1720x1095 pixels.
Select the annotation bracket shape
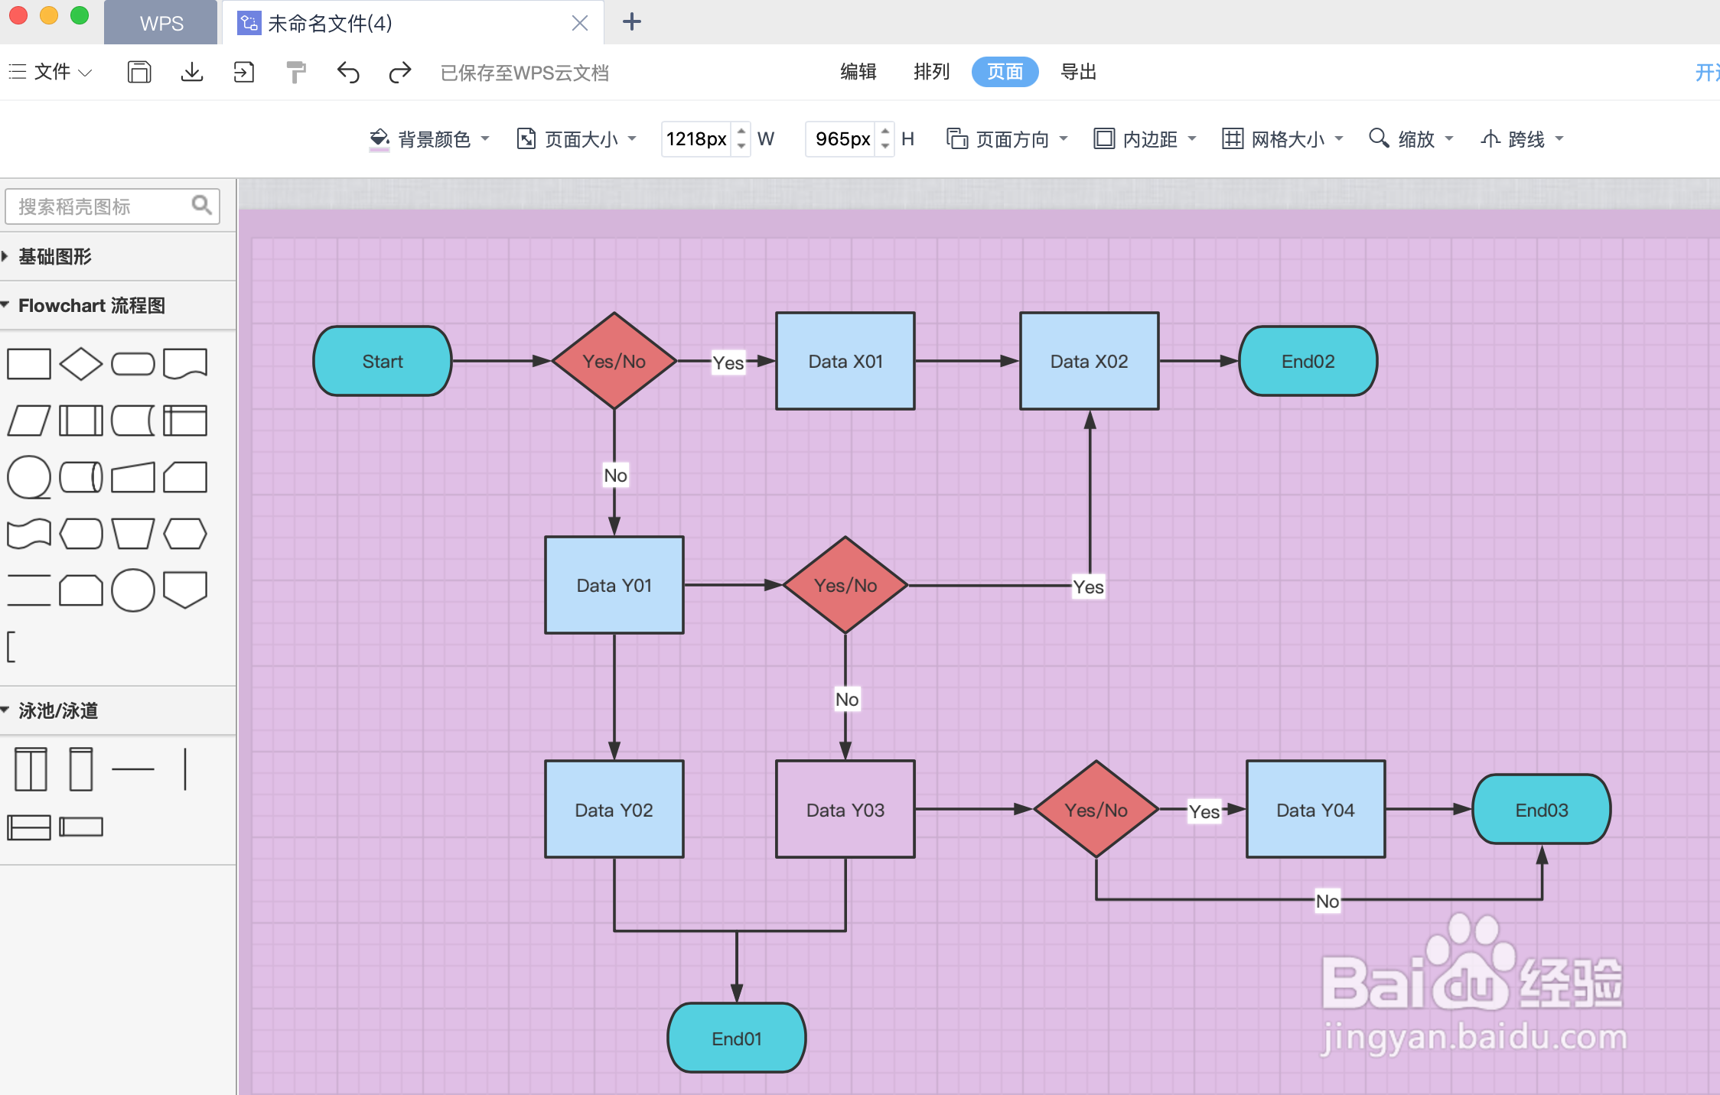11,647
